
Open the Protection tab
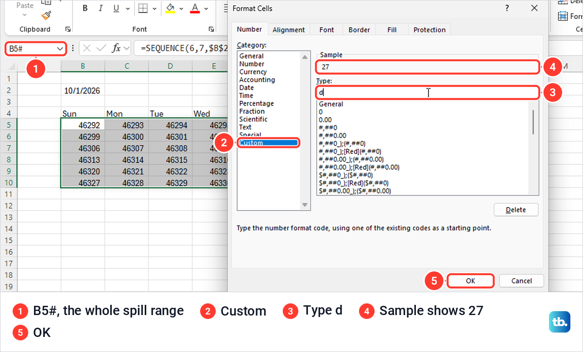(x=429, y=30)
